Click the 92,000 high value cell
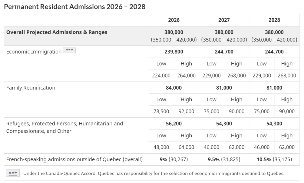This screenshot has width=304, height=183. coord(186,111)
